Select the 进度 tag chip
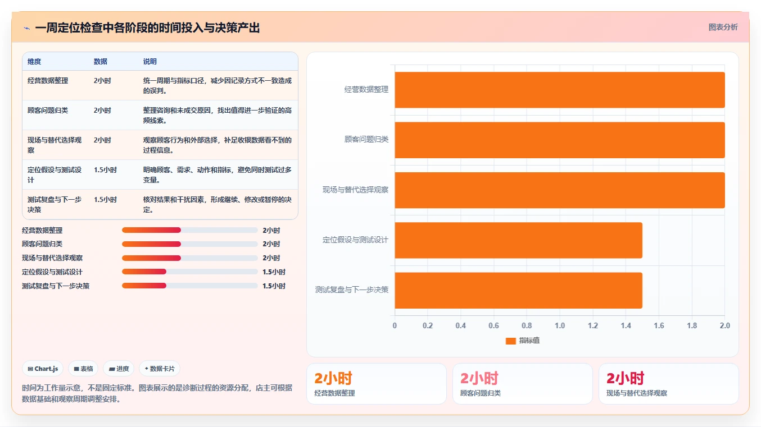 pyautogui.click(x=119, y=369)
